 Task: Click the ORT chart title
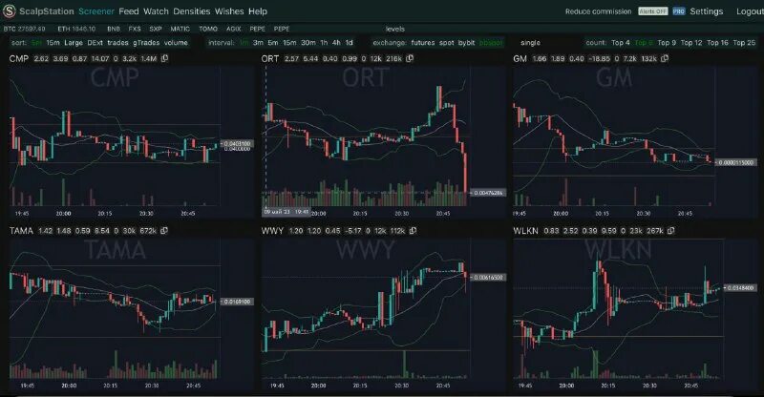[x=270, y=58]
